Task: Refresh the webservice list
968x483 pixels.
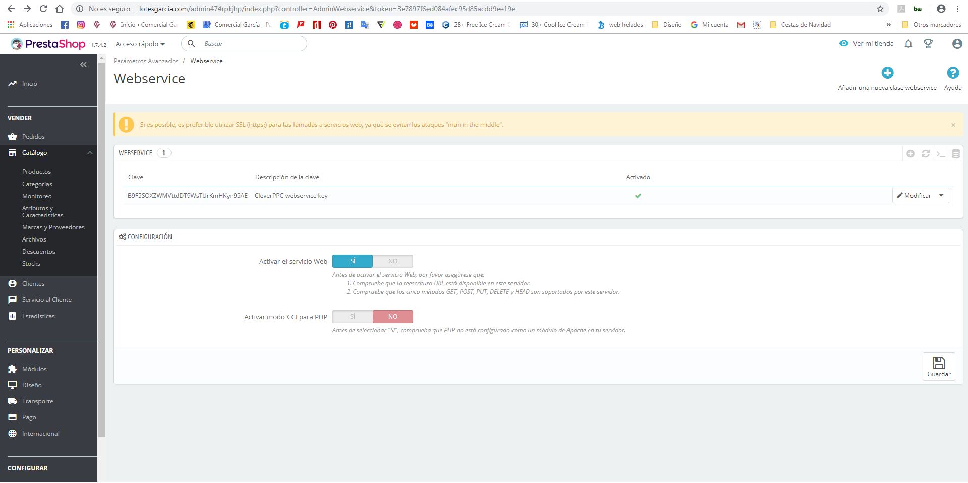Action: 926,154
